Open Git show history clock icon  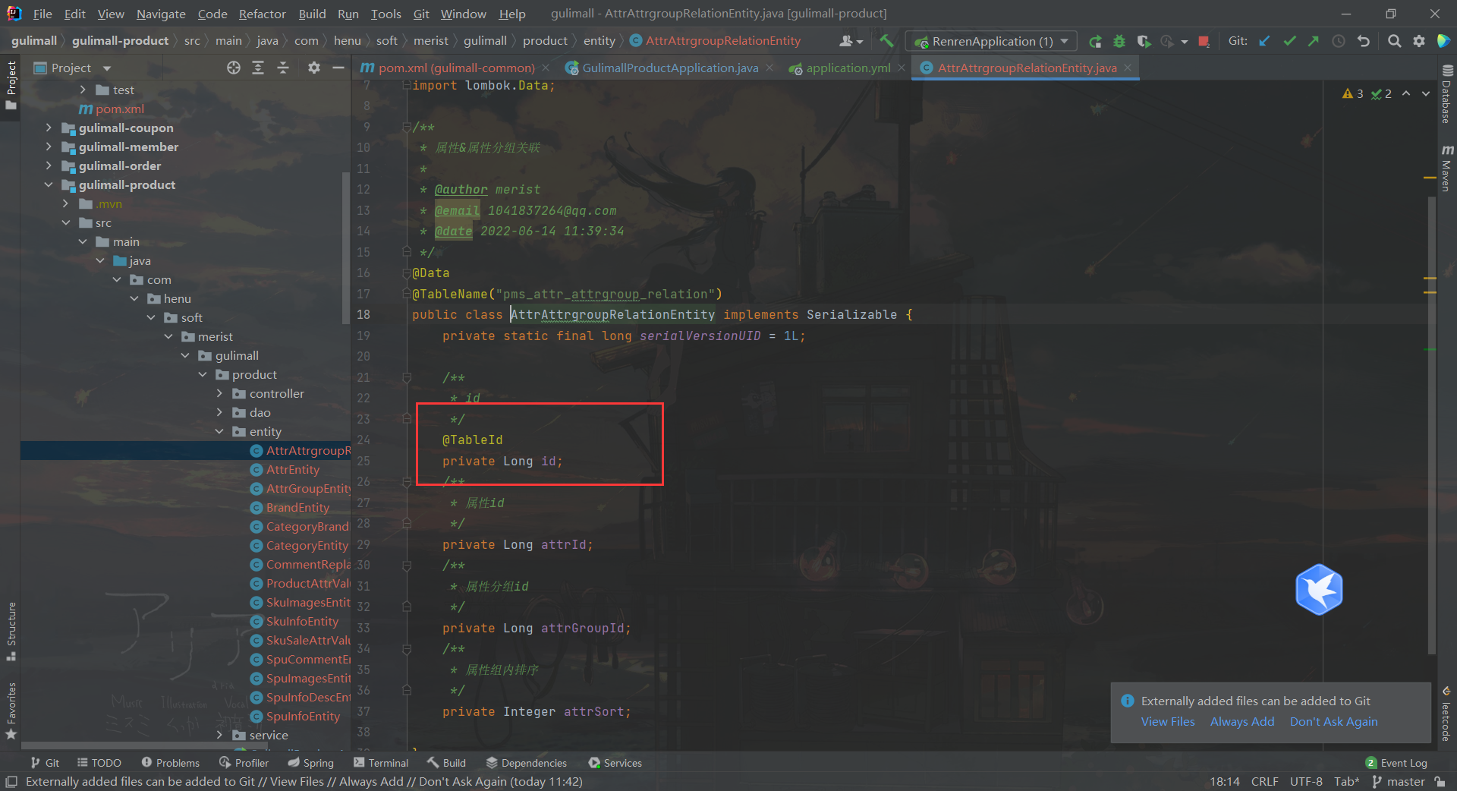pos(1339,41)
